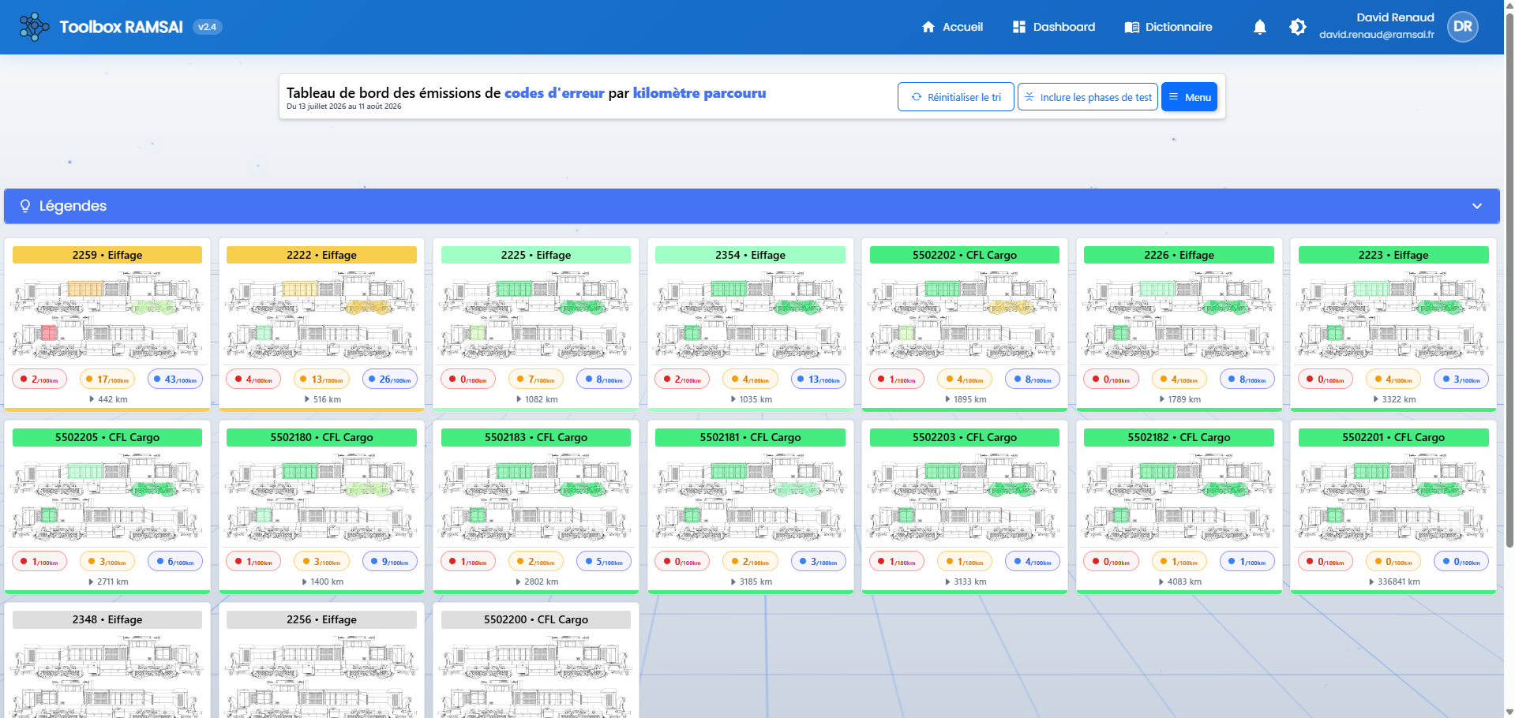Viewport: 1515px width, 718px height.
Task: Select the "5502181 • CFL Cargo" card header
Action: (750, 437)
